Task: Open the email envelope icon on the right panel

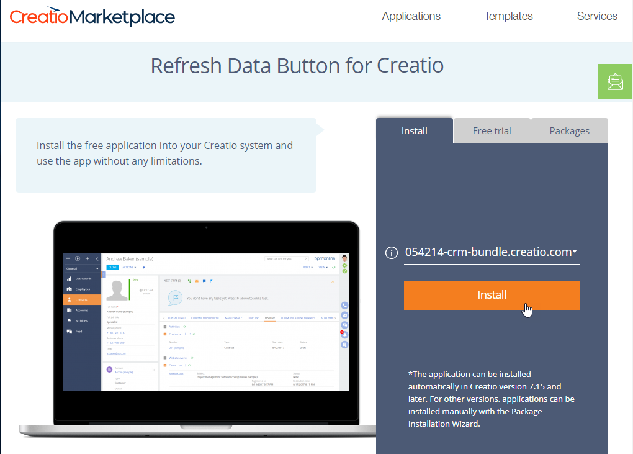Action: click(x=344, y=316)
